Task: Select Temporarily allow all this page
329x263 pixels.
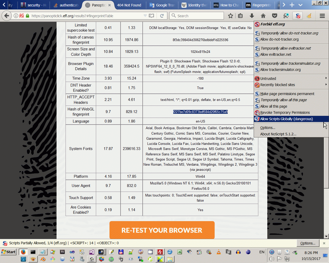Action: (x=291, y=100)
